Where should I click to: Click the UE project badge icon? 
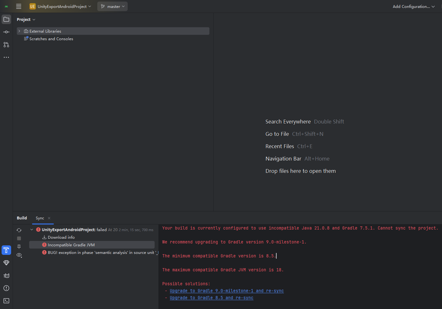click(33, 6)
